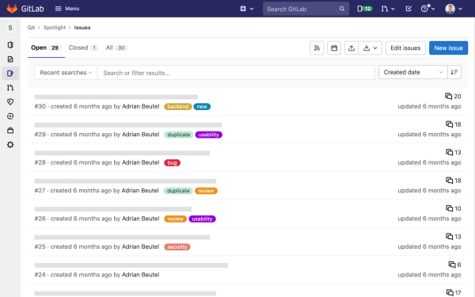This screenshot has height=297, width=475.
Task: Go to QA breadcrumb link
Action: 31,28
